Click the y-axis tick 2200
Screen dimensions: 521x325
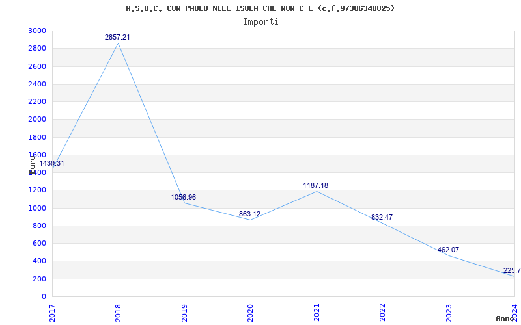(37, 101)
